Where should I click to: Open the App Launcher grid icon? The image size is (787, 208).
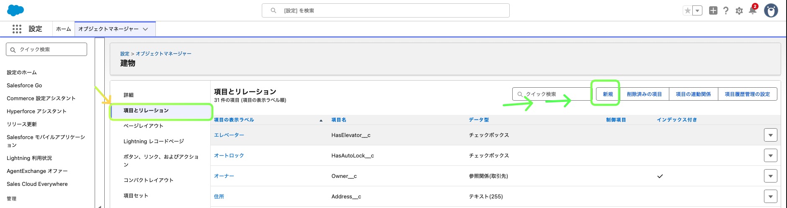pyautogui.click(x=17, y=29)
